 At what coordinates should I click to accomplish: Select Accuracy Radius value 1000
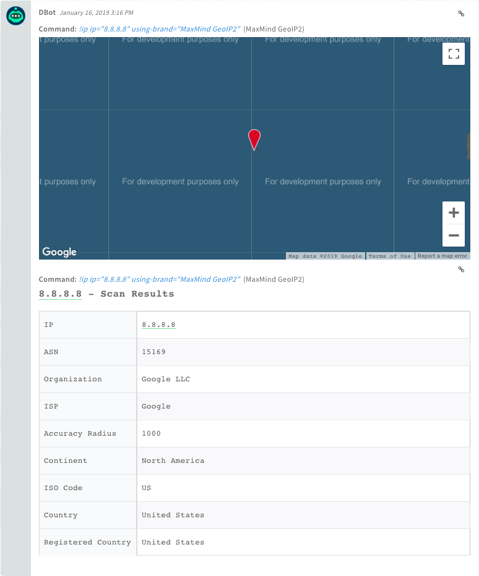coord(151,433)
